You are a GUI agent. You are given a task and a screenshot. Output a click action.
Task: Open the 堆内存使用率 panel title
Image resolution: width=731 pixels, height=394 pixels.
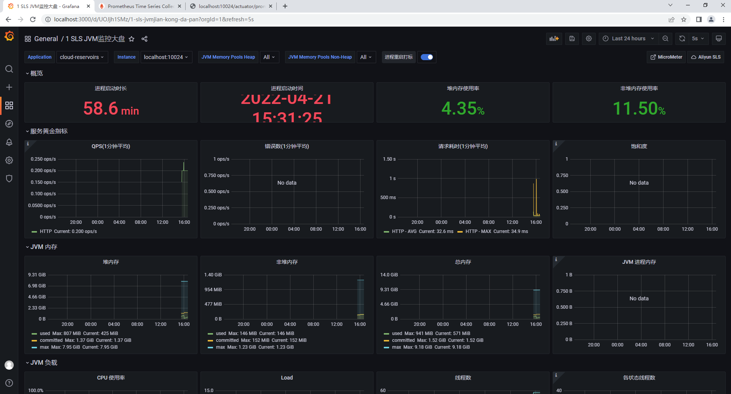[463, 88]
